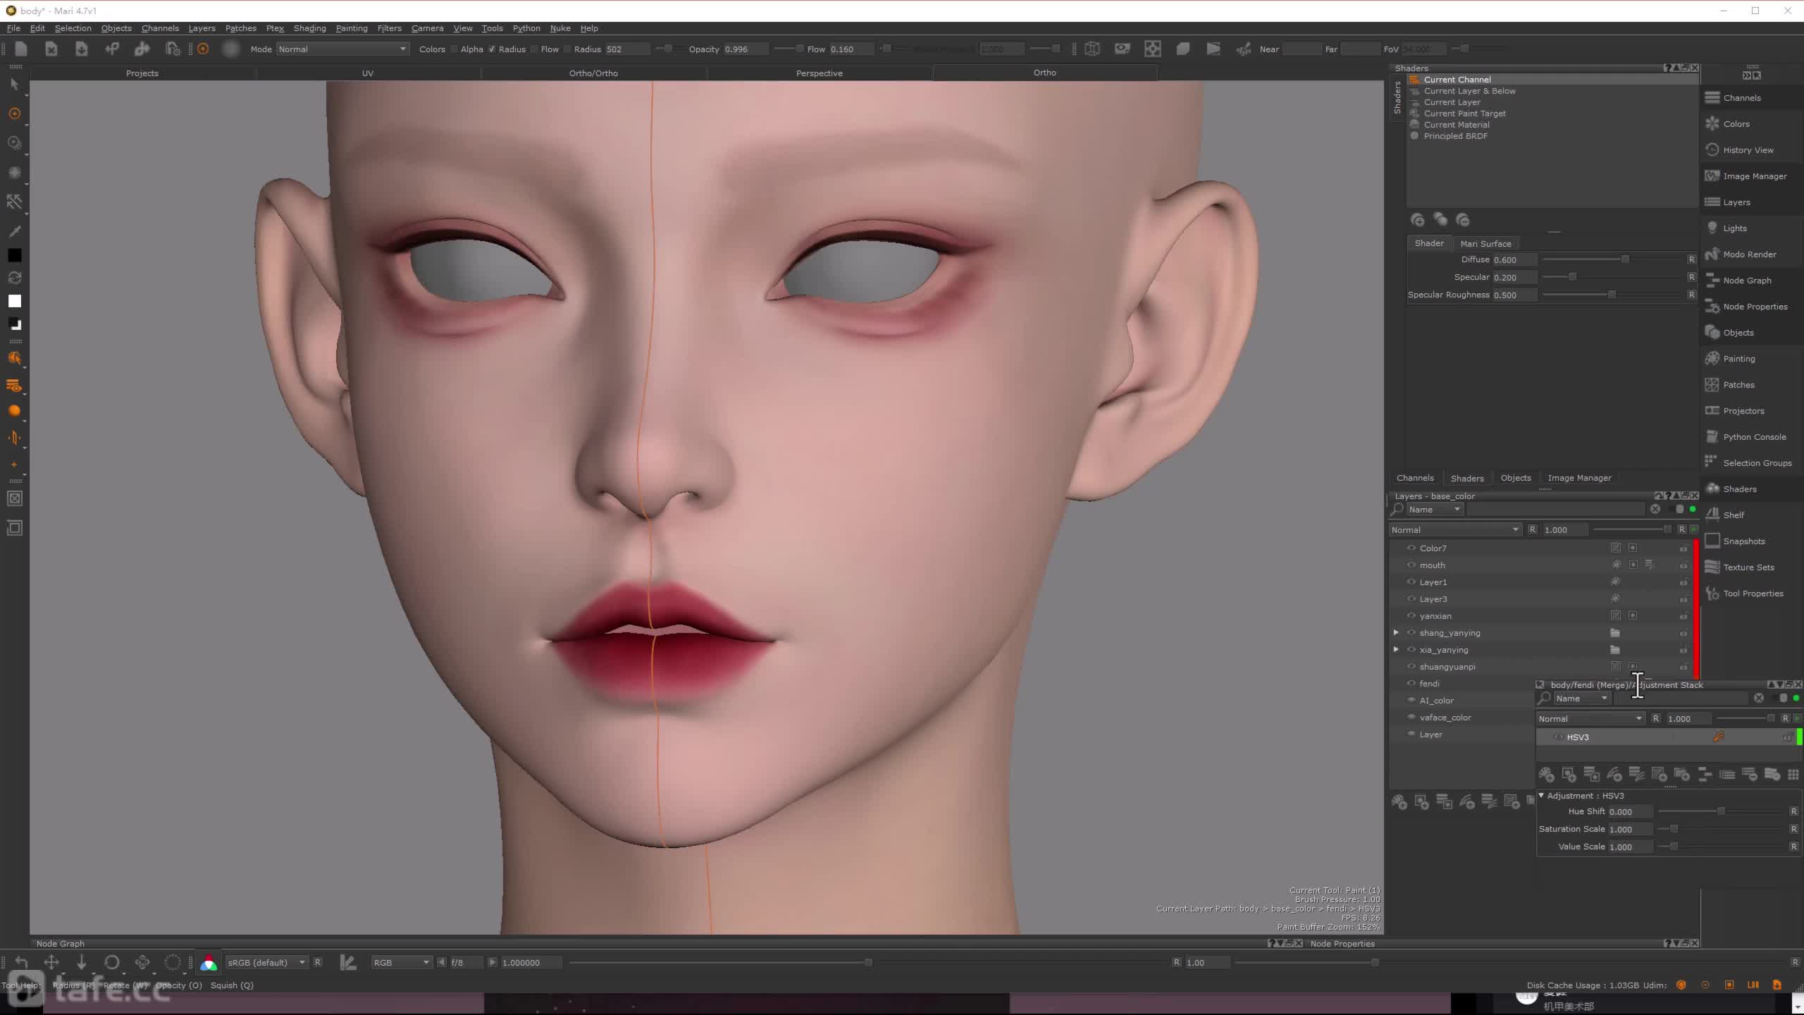Viewport: 1804px width, 1015px height.
Task: Select the AI_color layer
Action: [x=1436, y=700]
